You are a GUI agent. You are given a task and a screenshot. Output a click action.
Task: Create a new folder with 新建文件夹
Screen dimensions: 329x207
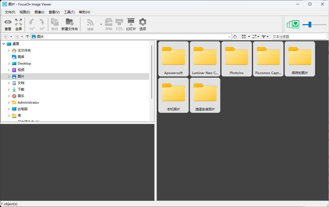70,24
